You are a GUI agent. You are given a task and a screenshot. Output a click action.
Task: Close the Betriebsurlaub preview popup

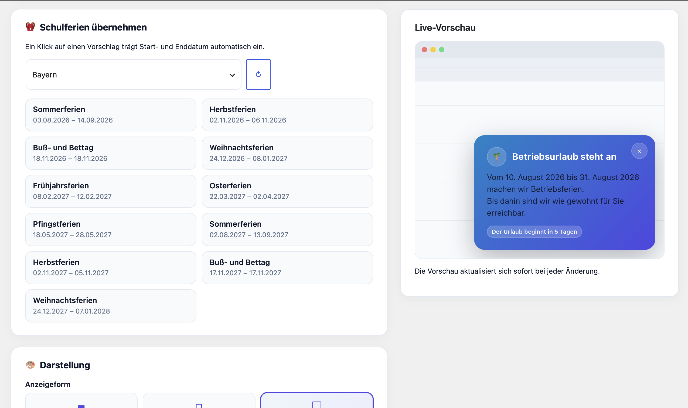[x=639, y=151]
